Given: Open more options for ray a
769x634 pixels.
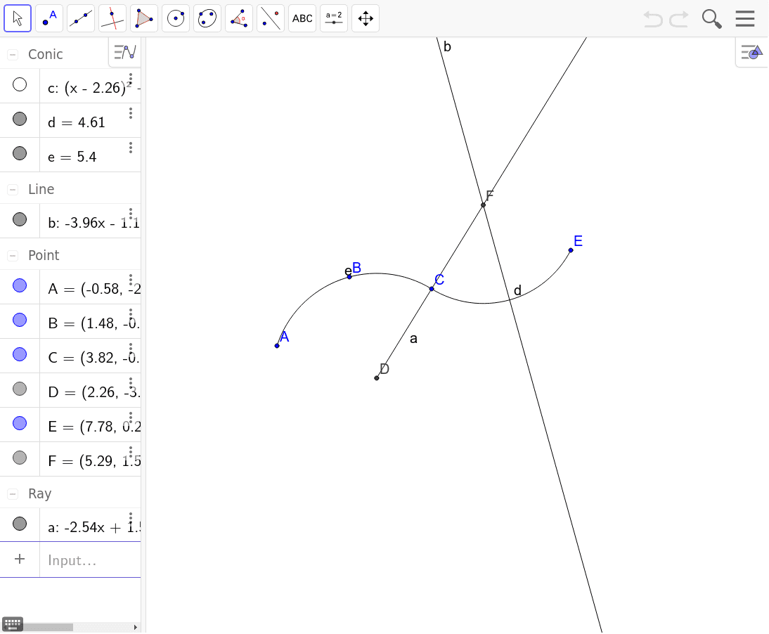Looking at the screenshot, I should [x=131, y=518].
